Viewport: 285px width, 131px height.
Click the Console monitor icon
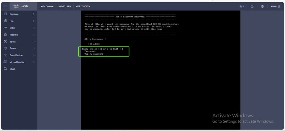[5, 14]
